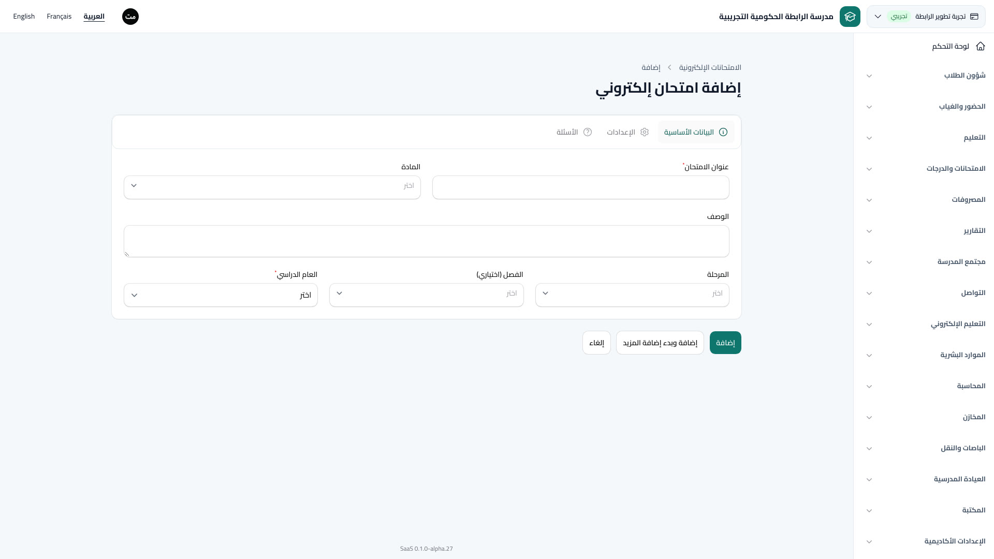Image resolution: width=994 pixels, height=559 pixels.
Task: Open the العام الدراسي academic year dropdown
Action: click(221, 295)
